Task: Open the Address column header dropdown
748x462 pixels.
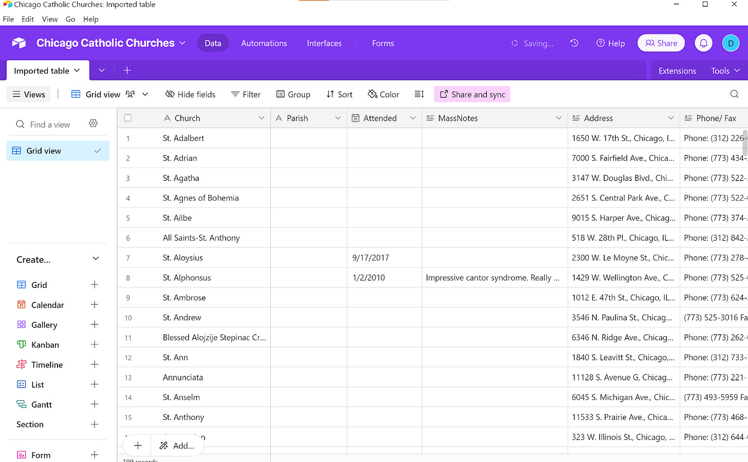Action: pos(670,118)
